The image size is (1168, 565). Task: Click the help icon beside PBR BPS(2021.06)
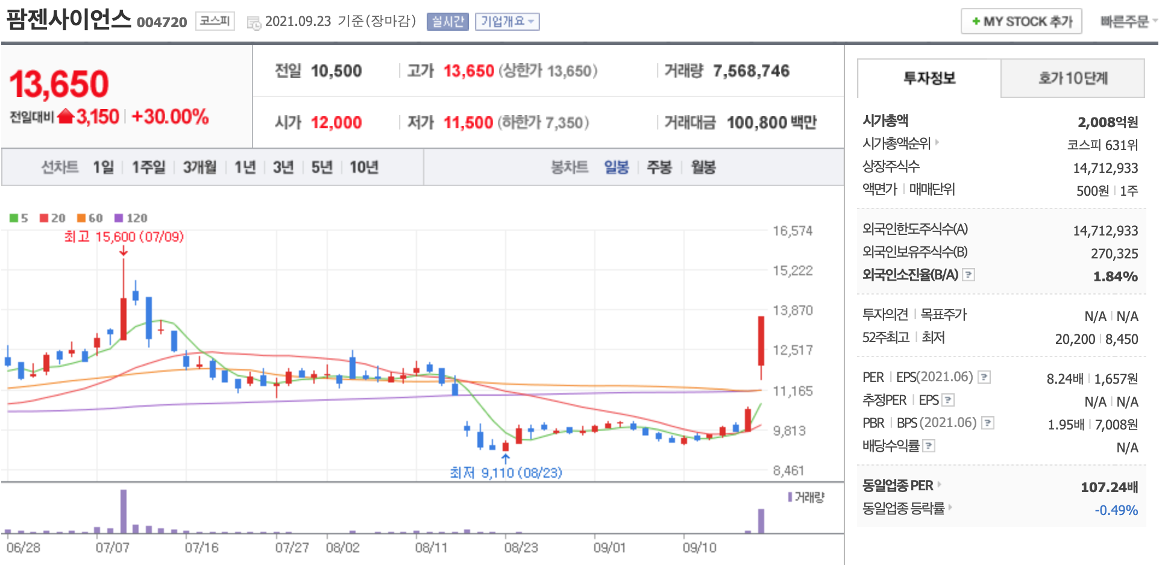point(988,423)
